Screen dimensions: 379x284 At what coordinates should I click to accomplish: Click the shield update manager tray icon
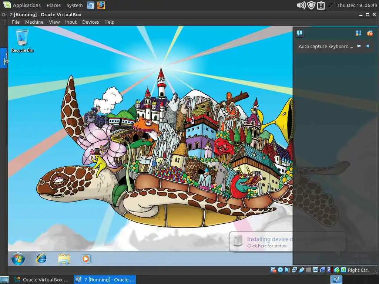[311, 5]
